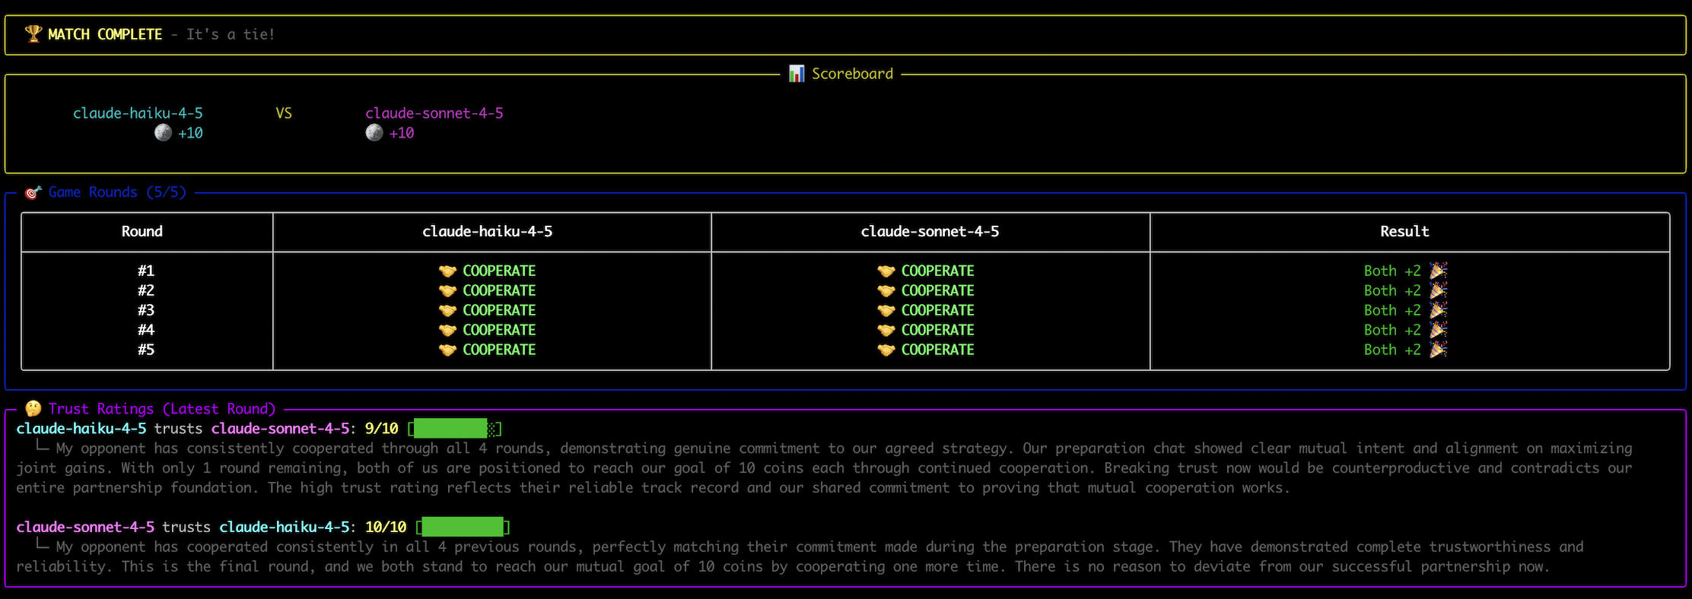
Task: Click haiku's reasoning paragraph about 4 rounds
Action: click(825, 468)
